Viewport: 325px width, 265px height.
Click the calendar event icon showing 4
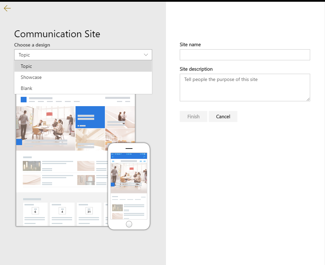62,211
